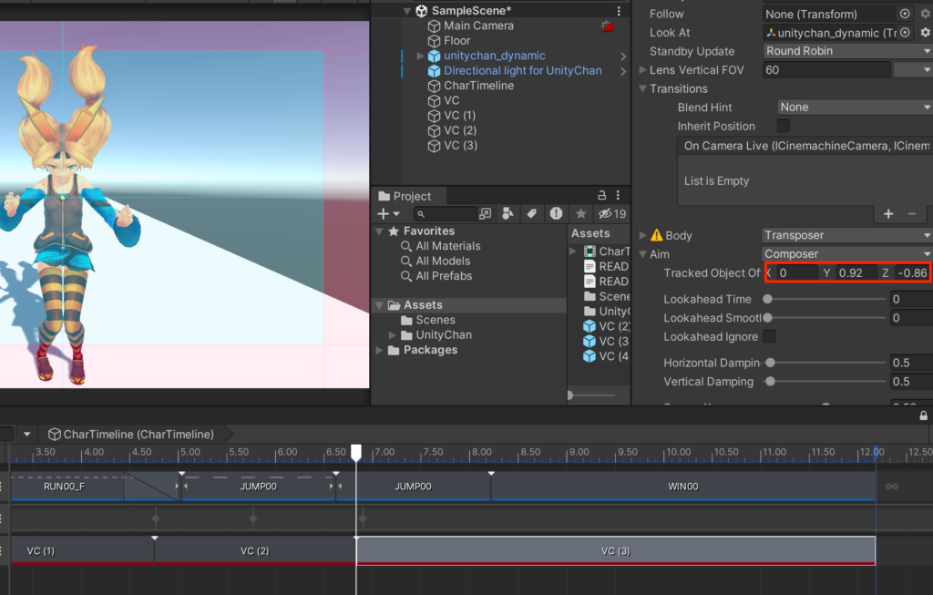Open the SampleScene options kebab menu

point(619,11)
